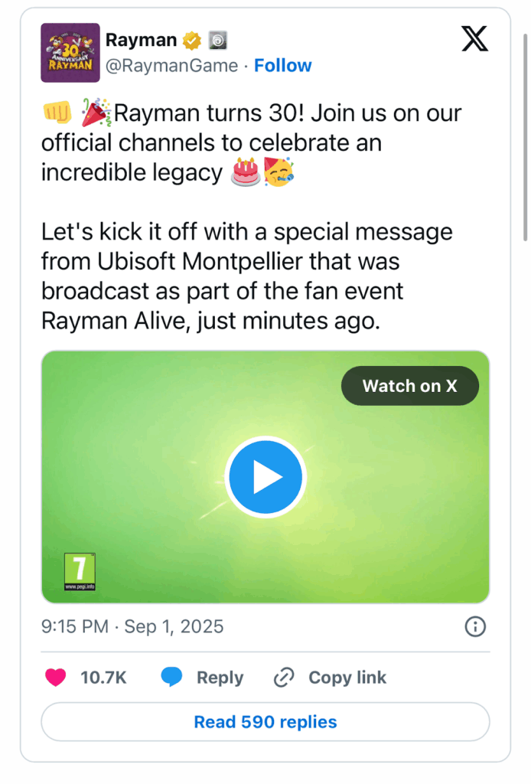
Task: Click the X logo icon
Action: pyautogui.click(x=474, y=38)
